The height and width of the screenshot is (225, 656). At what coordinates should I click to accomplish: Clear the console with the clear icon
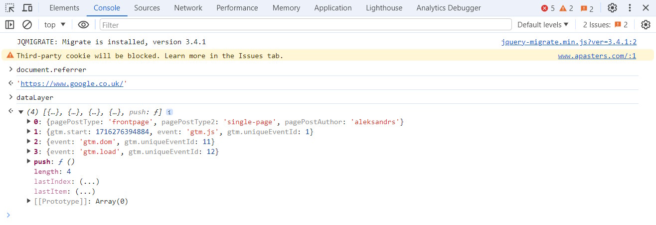[27, 24]
